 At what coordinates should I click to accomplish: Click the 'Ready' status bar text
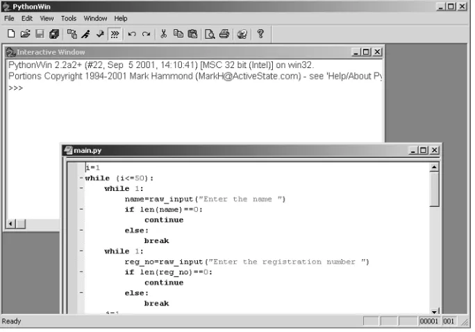pyautogui.click(x=12, y=321)
